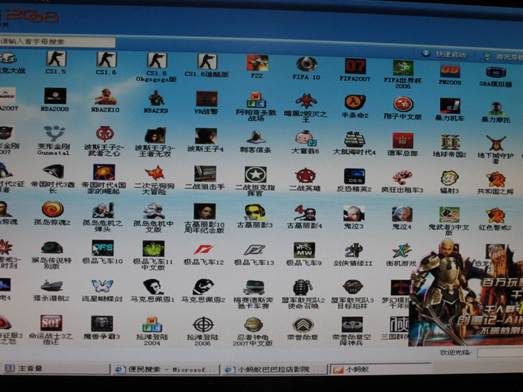This screenshot has height=392, width=523.
Task: Switch to 小蚂蚁巴巴拉店影院 taskbar window
Action: pos(275,369)
